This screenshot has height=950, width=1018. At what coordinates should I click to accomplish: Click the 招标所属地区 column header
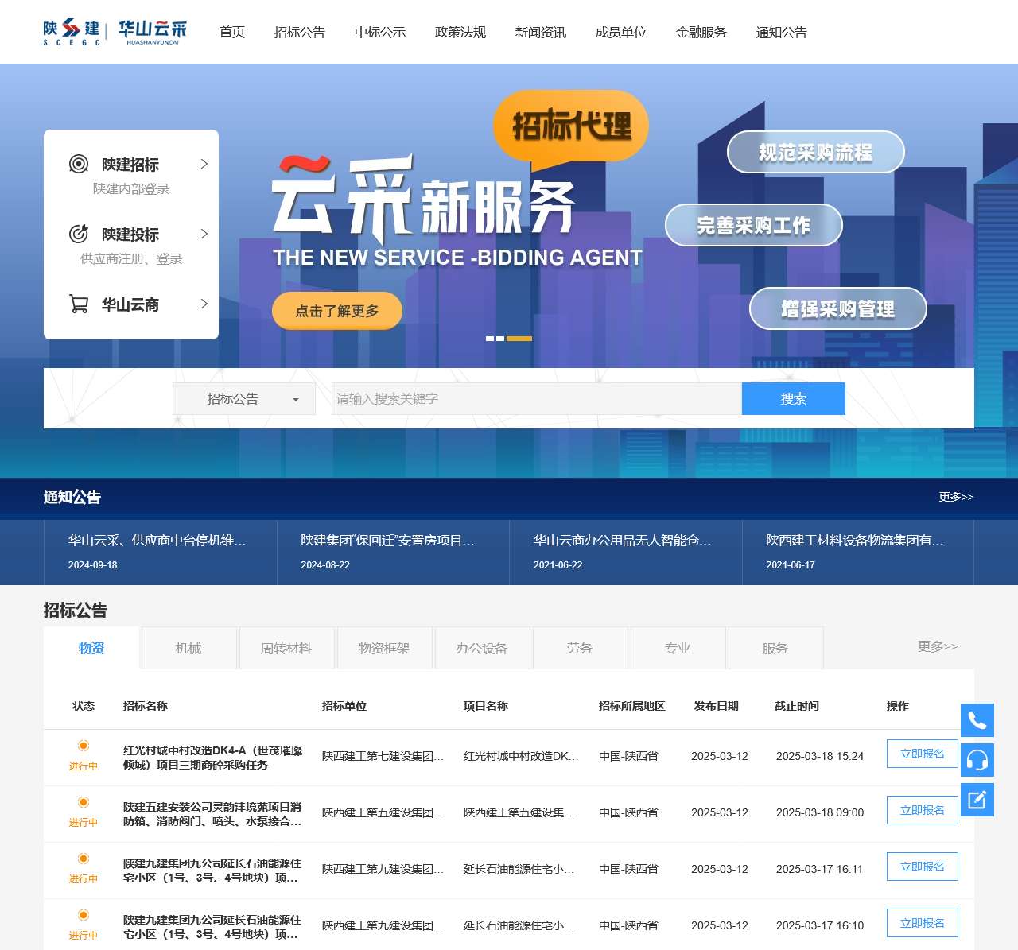pos(632,706)
